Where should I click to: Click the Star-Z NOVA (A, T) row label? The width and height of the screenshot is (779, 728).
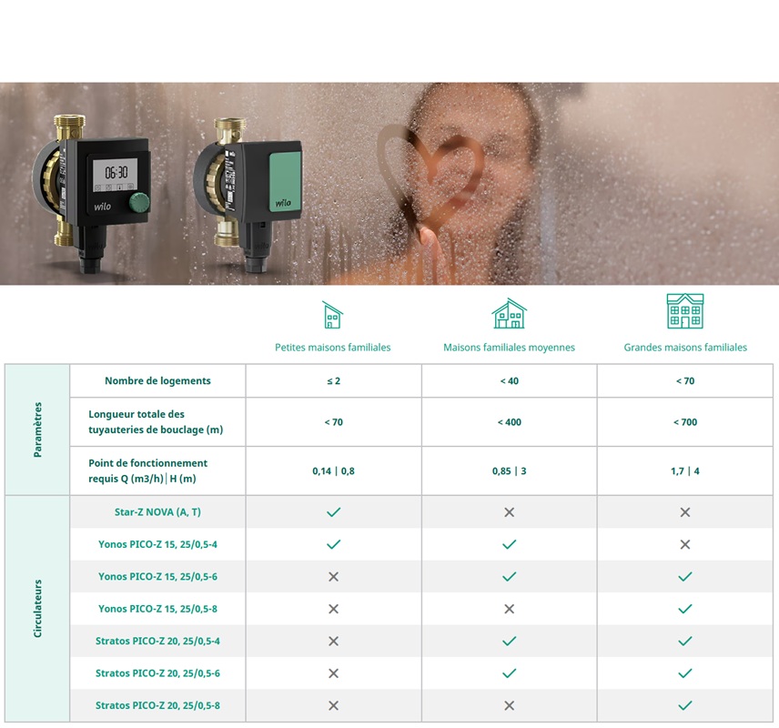(157, 512)
